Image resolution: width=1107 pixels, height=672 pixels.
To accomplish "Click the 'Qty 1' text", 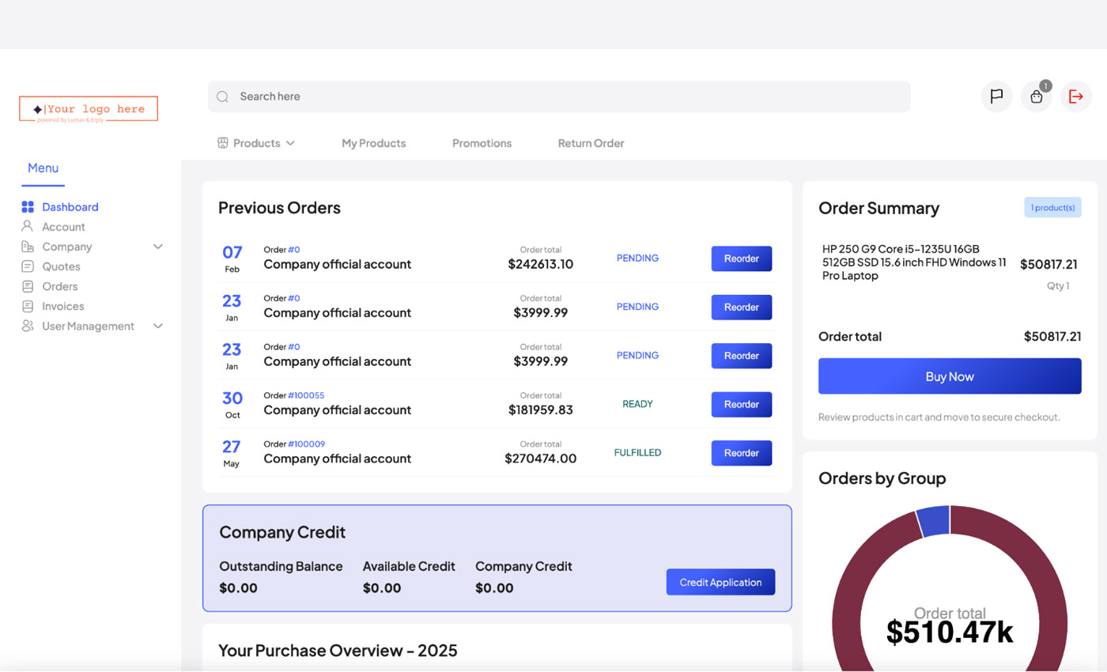I will coord(1058,286).
